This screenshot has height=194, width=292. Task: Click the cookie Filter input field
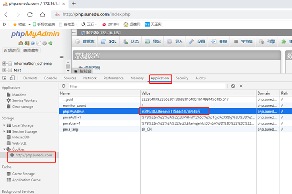[x=147, y=86]
